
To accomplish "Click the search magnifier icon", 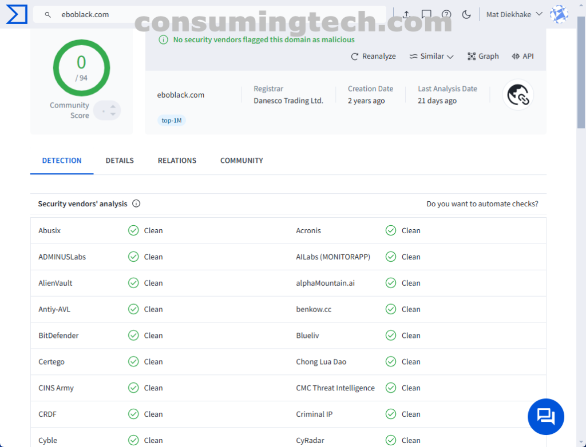I will tap(47, 14).
